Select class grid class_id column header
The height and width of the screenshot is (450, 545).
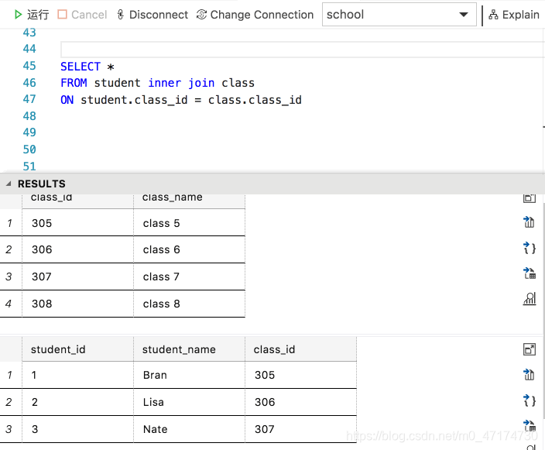(78, 201)
